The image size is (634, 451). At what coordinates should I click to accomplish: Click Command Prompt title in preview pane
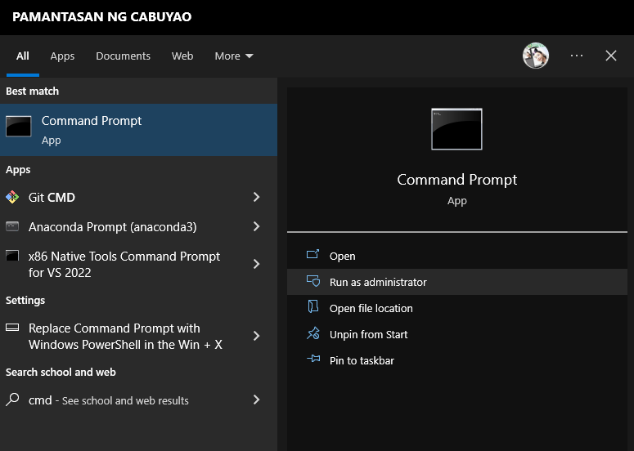tap(457, 179)
